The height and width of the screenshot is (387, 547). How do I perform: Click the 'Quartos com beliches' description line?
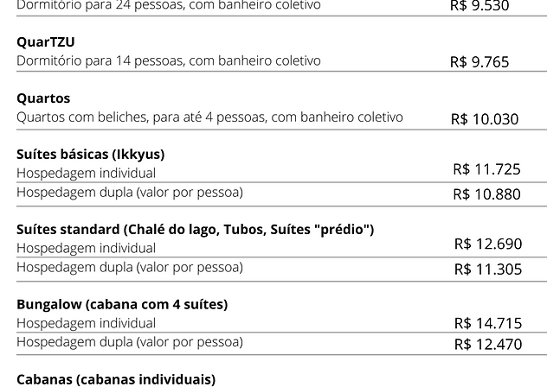[x=209, y=117]
